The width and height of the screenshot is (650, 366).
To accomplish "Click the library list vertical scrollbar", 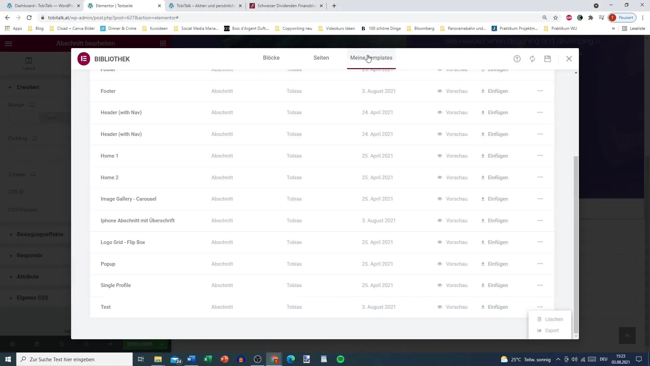I will tap(576, 245).
